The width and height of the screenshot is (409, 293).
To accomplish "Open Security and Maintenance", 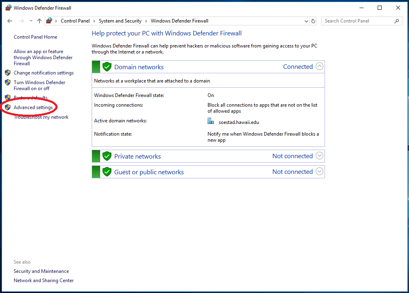I will point(41,271).
